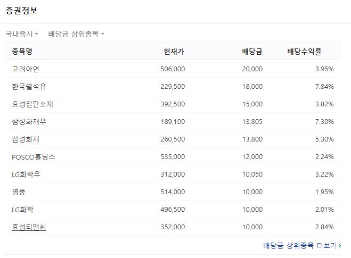Click the 7.30% dividend yield
The height and width of the screenshot is (258, 351).
tap(324, 122)
